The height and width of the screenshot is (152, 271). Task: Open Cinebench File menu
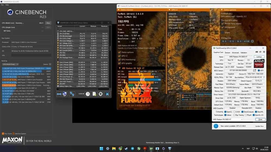click(x=2, y=5)
